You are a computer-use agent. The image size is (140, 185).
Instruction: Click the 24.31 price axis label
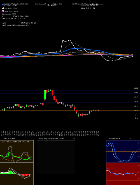click(x=136, y=101)
